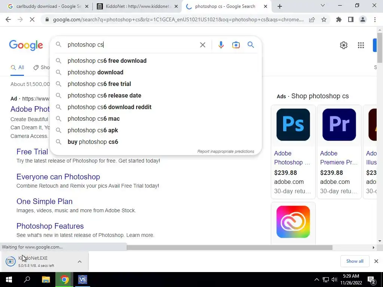Open the tab search dropdown arrow
The height and width of the screenshot is (287, 383).
pos(323,5)
